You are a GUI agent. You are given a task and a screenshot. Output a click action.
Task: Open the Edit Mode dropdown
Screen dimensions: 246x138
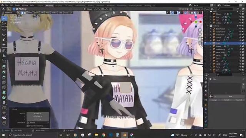click(9, 13)
